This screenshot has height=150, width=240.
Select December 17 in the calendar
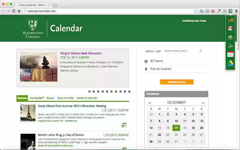click(176, 128)
